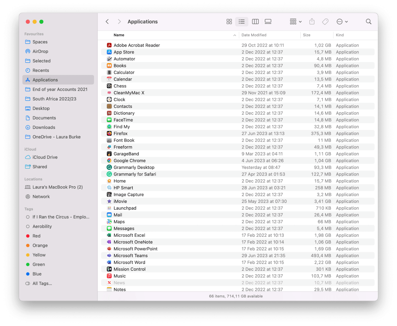Click the iCloud Drive sidebar icon

pyautogui.click(x=28, y=157)
